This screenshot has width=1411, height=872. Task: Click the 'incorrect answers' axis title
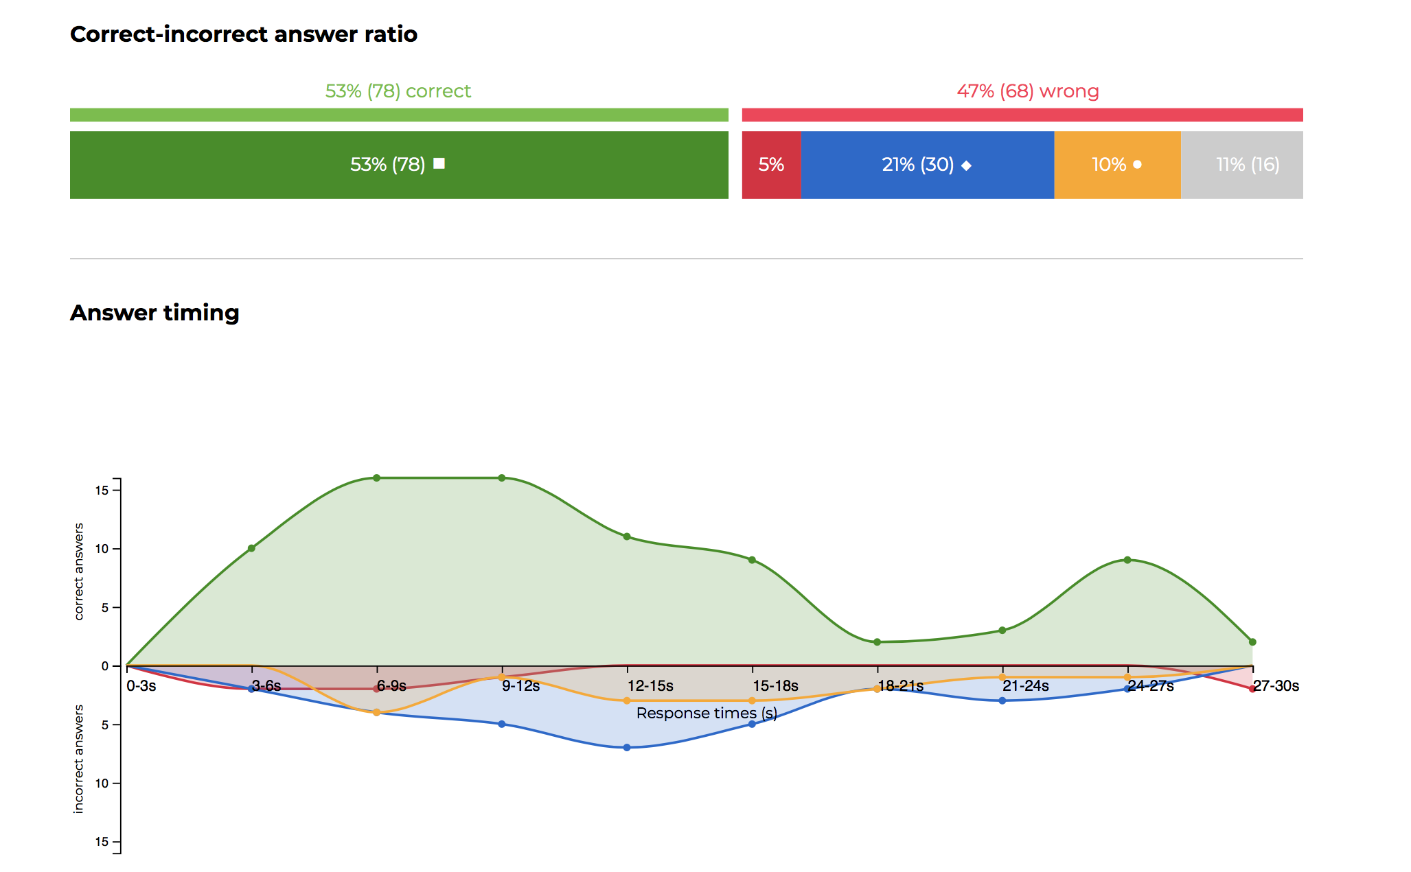point(79,759)
